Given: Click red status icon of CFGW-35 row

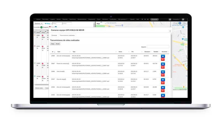Looking at the screenshot, I should (42, 77).
